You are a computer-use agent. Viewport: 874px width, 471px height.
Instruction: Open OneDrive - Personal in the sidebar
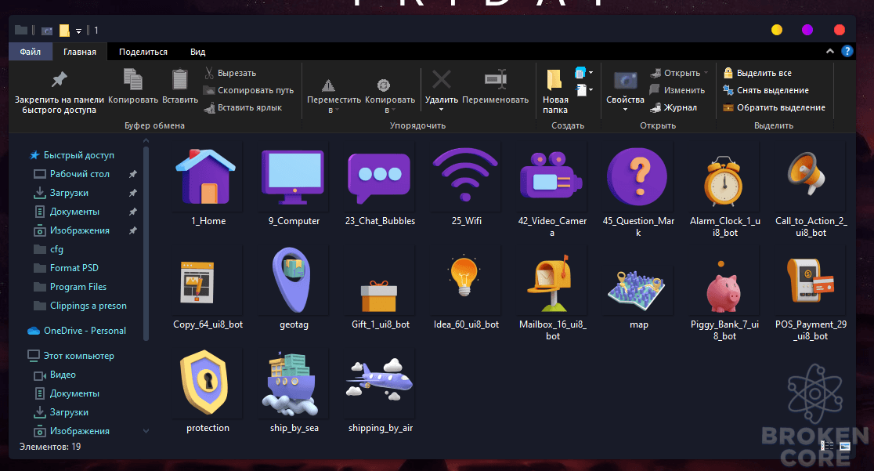coord(77,331)
